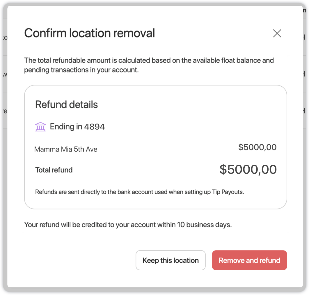
Task: Confirm with Remove and refund button
Action: pos(249,260)
